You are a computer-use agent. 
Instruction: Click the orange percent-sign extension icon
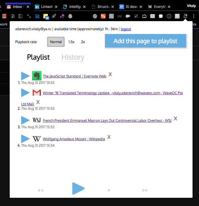click(x=103, y=16)
